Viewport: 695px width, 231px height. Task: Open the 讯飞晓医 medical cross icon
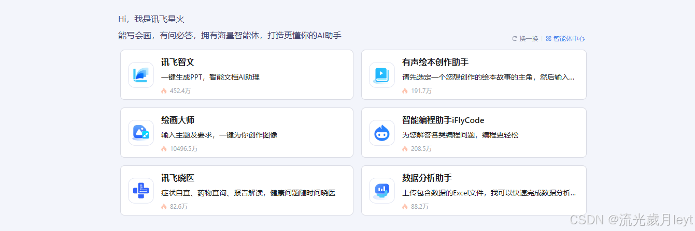[x=141, y=191]
